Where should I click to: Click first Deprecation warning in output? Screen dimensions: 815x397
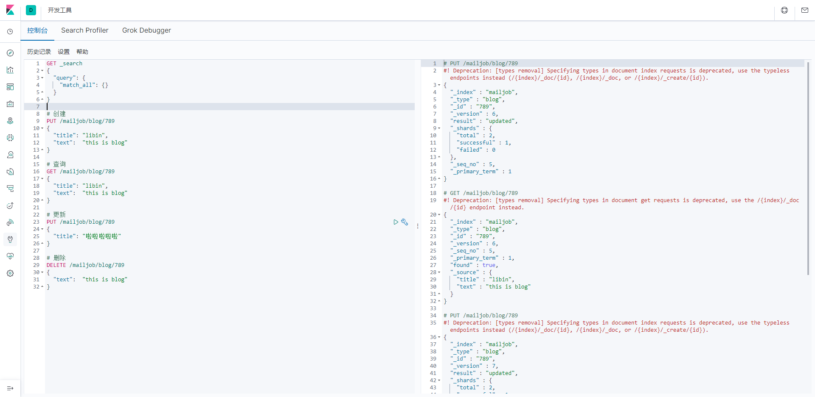(616, 74)
